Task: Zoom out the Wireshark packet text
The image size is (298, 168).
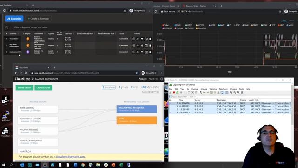Action: click(235, 92)
